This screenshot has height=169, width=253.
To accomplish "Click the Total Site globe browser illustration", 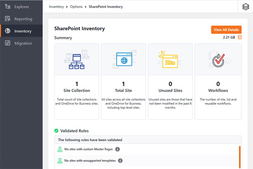I will click(124, 59).
